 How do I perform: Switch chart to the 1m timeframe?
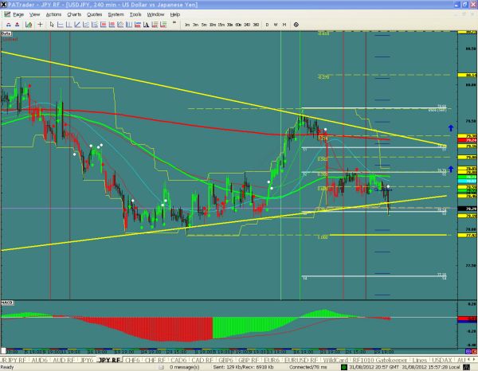(x=186, y=25)
